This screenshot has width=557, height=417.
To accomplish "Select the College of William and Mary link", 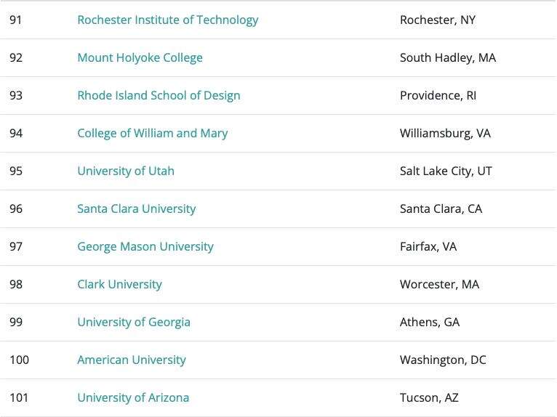I will (152, 134).
